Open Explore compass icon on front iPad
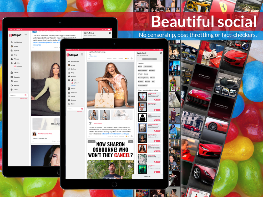The image size is (263, 197). (x=69, y=69)
